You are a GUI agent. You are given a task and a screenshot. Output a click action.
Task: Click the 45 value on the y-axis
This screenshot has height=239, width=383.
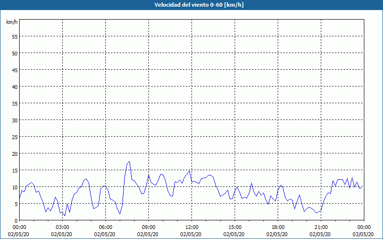pyautogui.click(x=15, y=70)
